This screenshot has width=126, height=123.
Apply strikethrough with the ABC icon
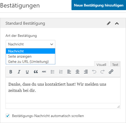pyautogui.click(x=44, y=72)
